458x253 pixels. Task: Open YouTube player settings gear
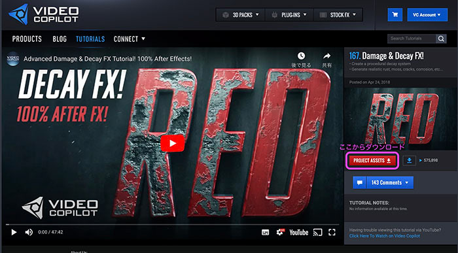[x=280, y=232]
